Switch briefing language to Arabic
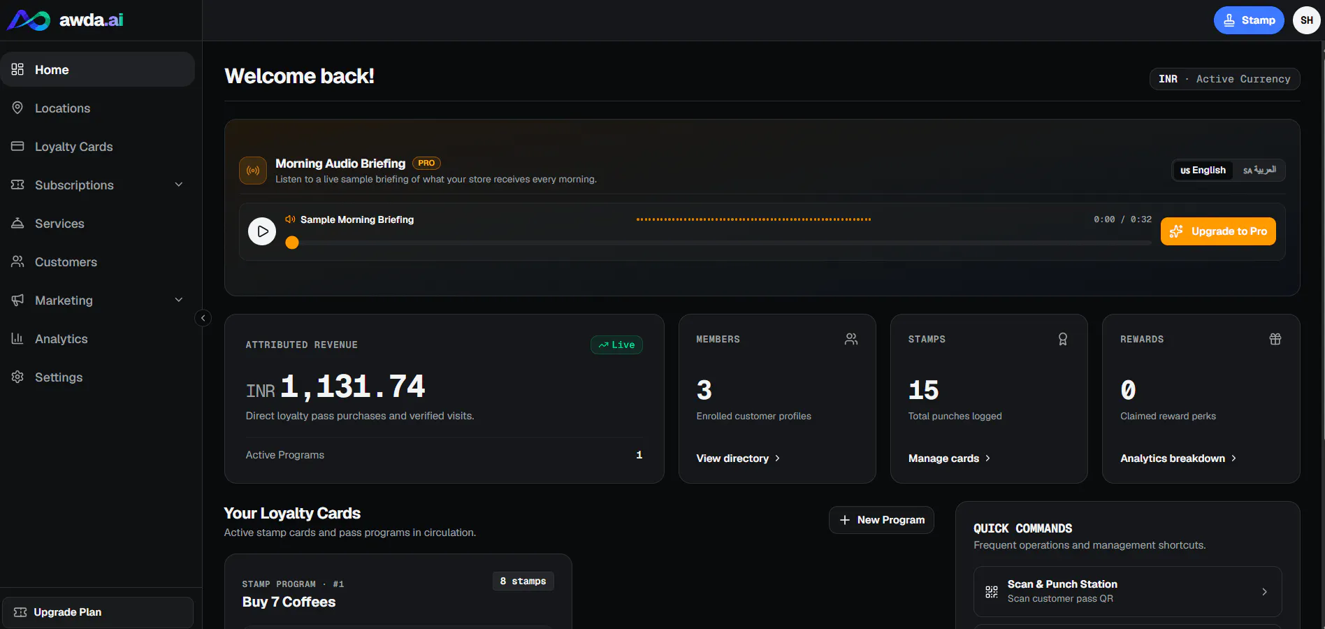Viewport: 1325px width, 629px height. pos(1259,171)
